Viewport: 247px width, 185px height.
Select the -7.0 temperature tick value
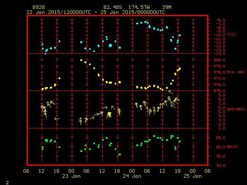[x=220, y=24]
